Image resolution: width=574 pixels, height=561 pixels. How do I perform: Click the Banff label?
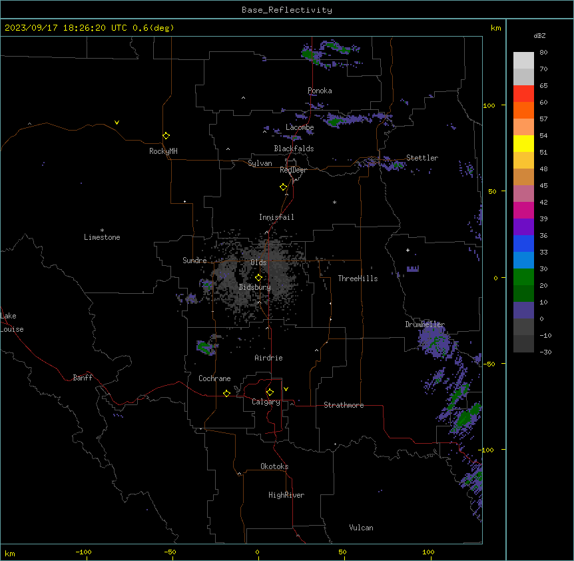tap(83, 378)
